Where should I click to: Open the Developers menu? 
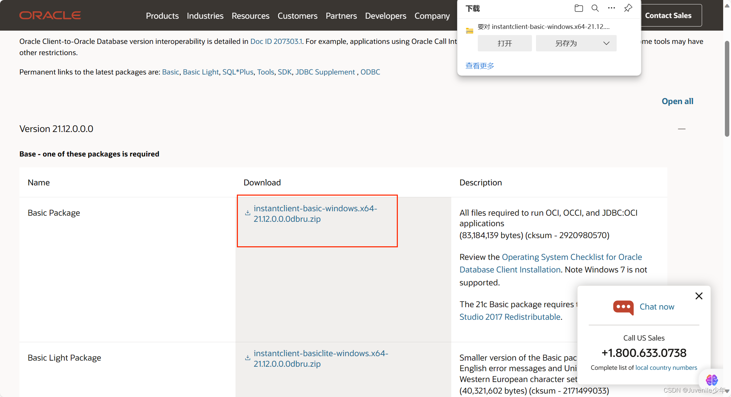coord(386,16)
